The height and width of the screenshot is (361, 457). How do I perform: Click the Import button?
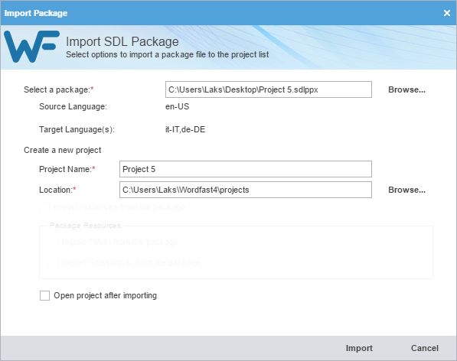359,348
